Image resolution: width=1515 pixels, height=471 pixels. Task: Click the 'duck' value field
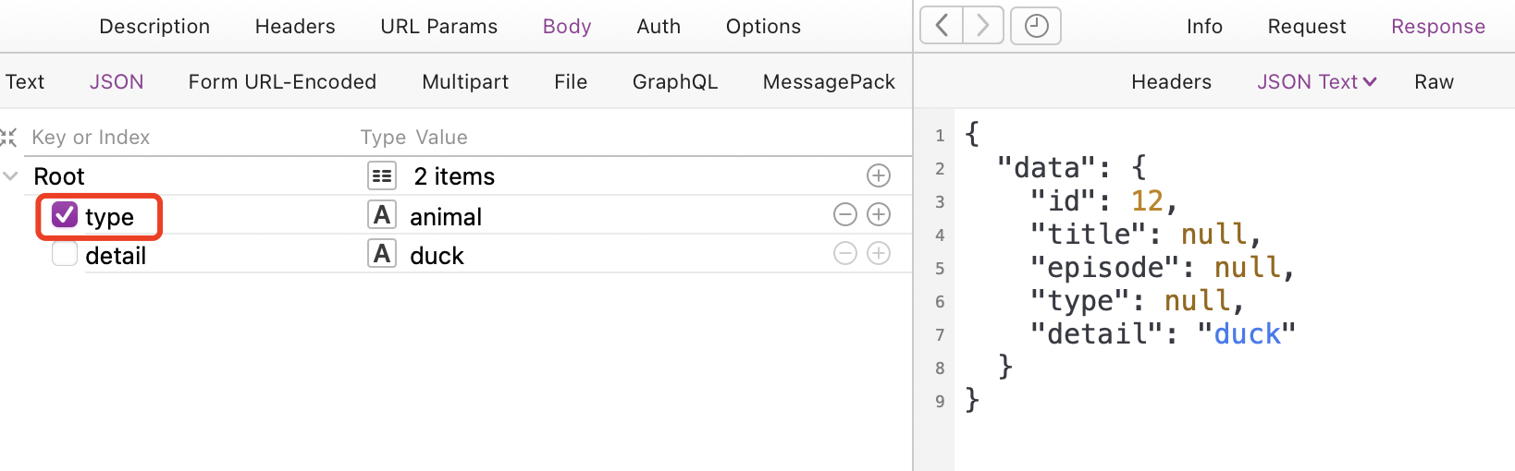pyautogui.click(x=437, y=255)
